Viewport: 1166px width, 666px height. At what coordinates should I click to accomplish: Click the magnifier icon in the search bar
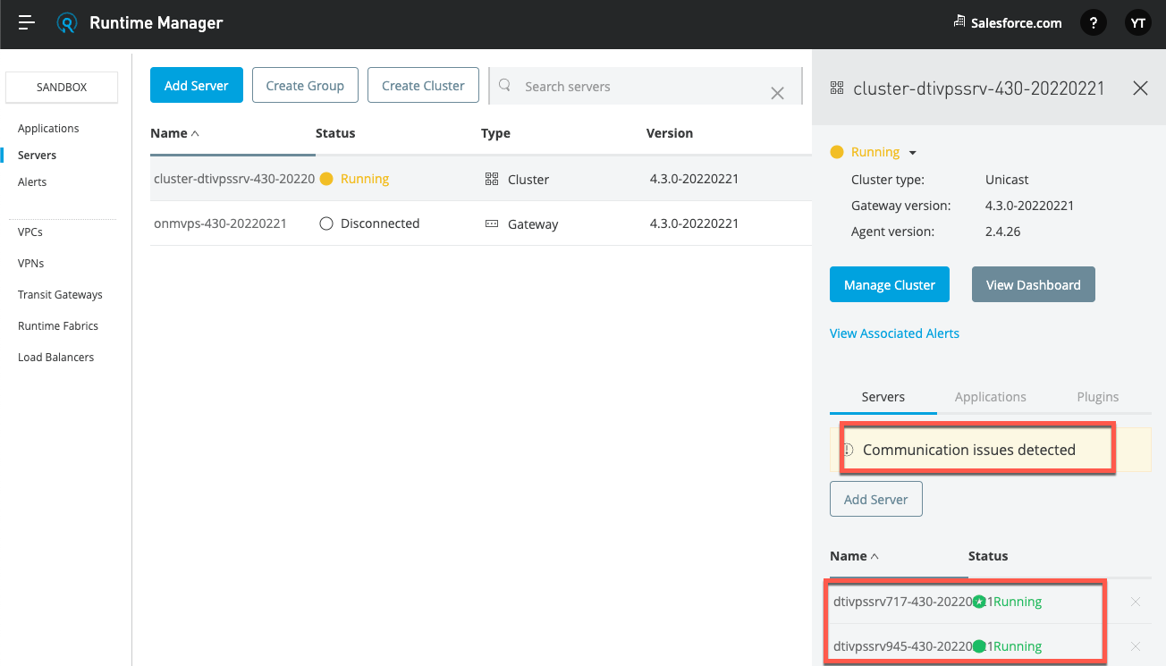click(504, 86)
